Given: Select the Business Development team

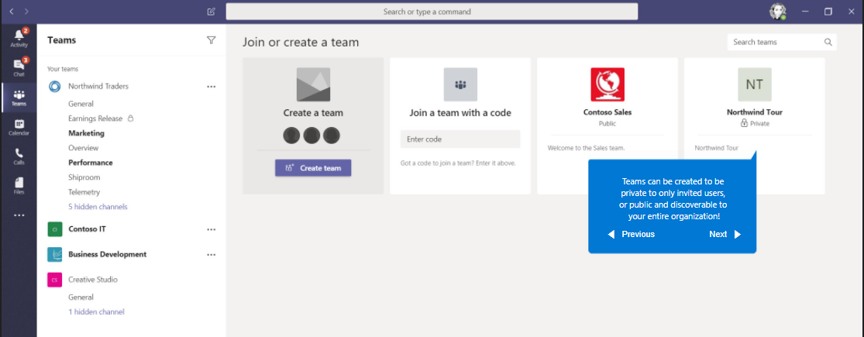Looking at the screenshot, I should click(108, 254).
